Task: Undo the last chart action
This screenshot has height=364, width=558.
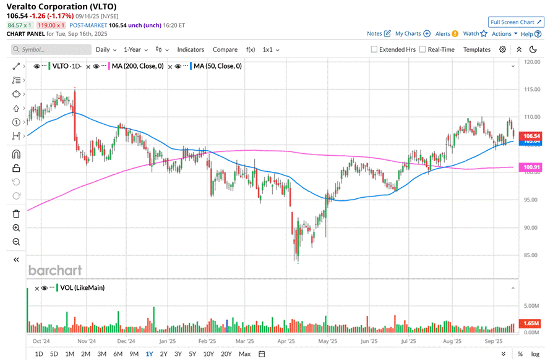Action: tap(16, 182)
